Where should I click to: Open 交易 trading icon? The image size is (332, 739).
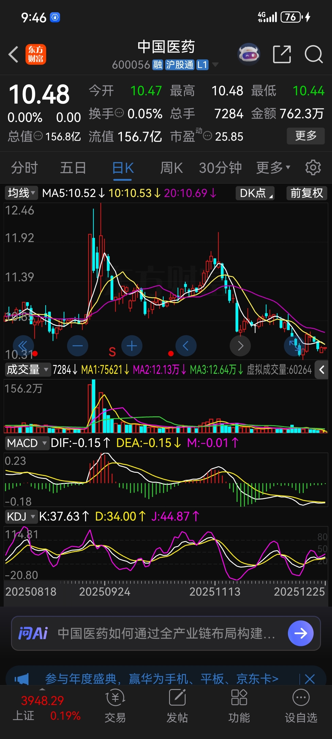tap(115, 706)
